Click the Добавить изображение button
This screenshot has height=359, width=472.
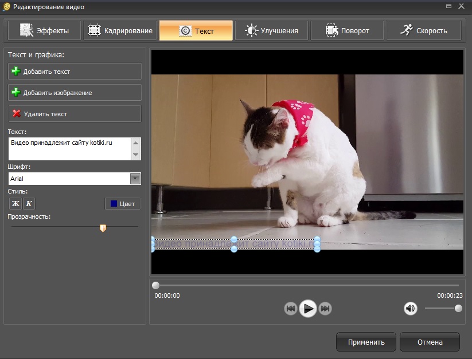(x=75, y=93)
